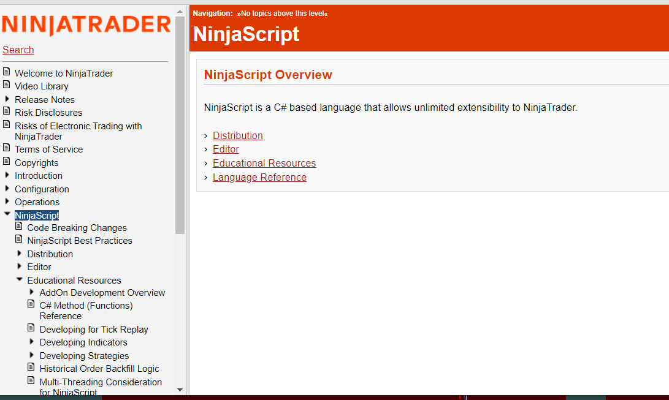Click page icon beside Copyrights
The height and width of the screenshot is (400, 669).
coord(6,161)
